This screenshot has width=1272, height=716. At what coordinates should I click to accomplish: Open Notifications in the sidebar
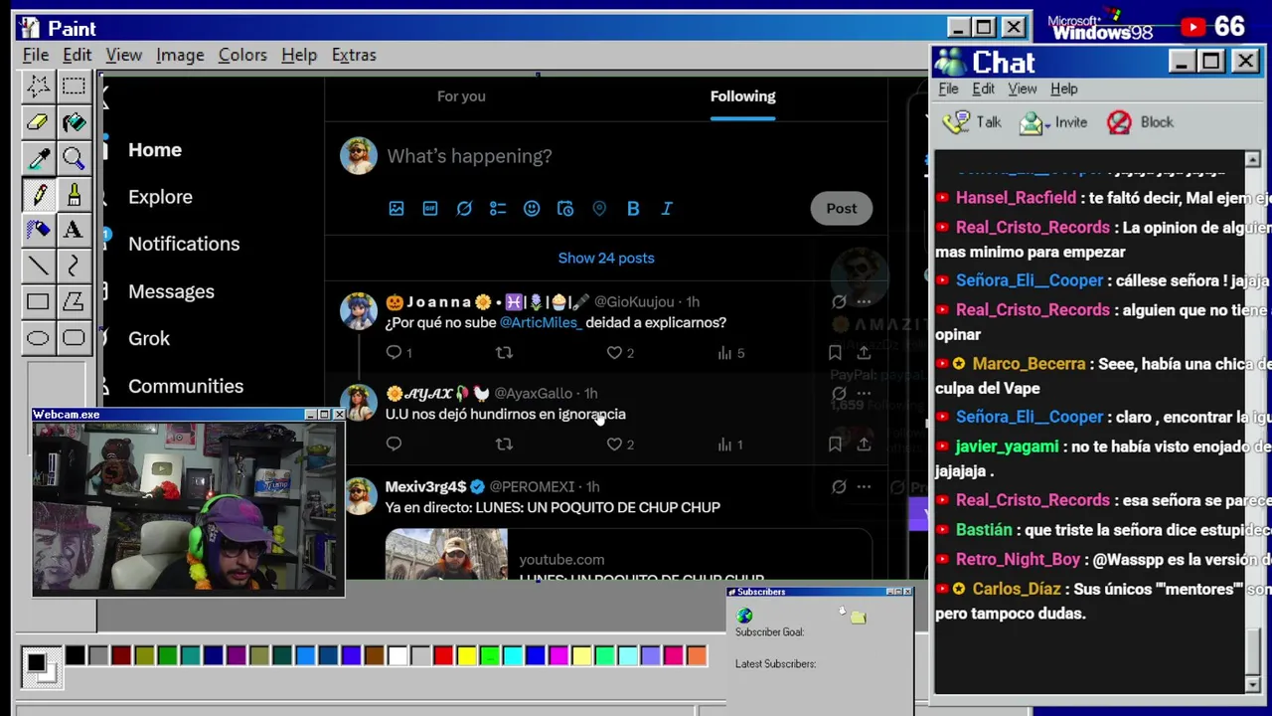(x=184, y=244)
